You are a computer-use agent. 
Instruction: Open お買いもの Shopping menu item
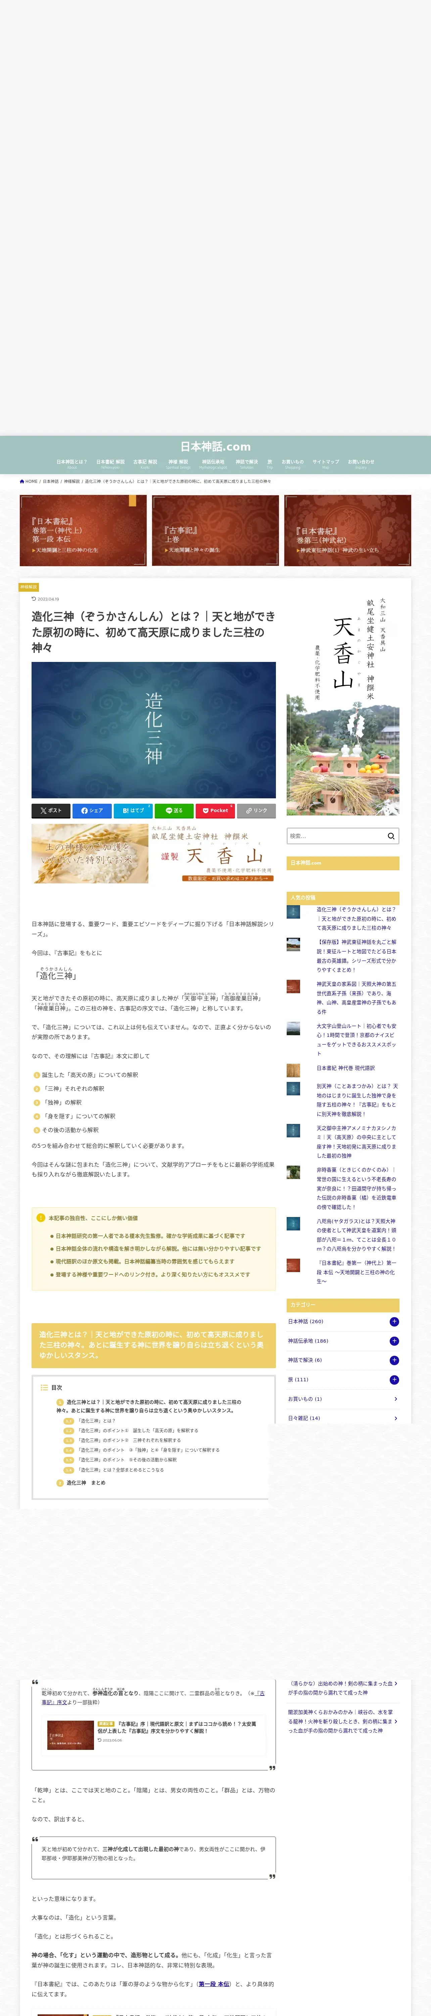pyautogui.click(x=293, y=463)
